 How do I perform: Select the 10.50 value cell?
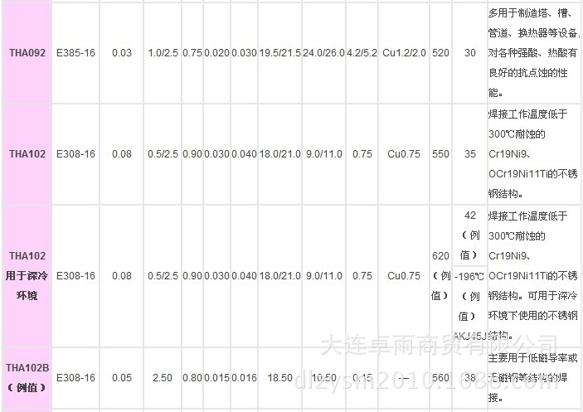(x=324, y=378)
